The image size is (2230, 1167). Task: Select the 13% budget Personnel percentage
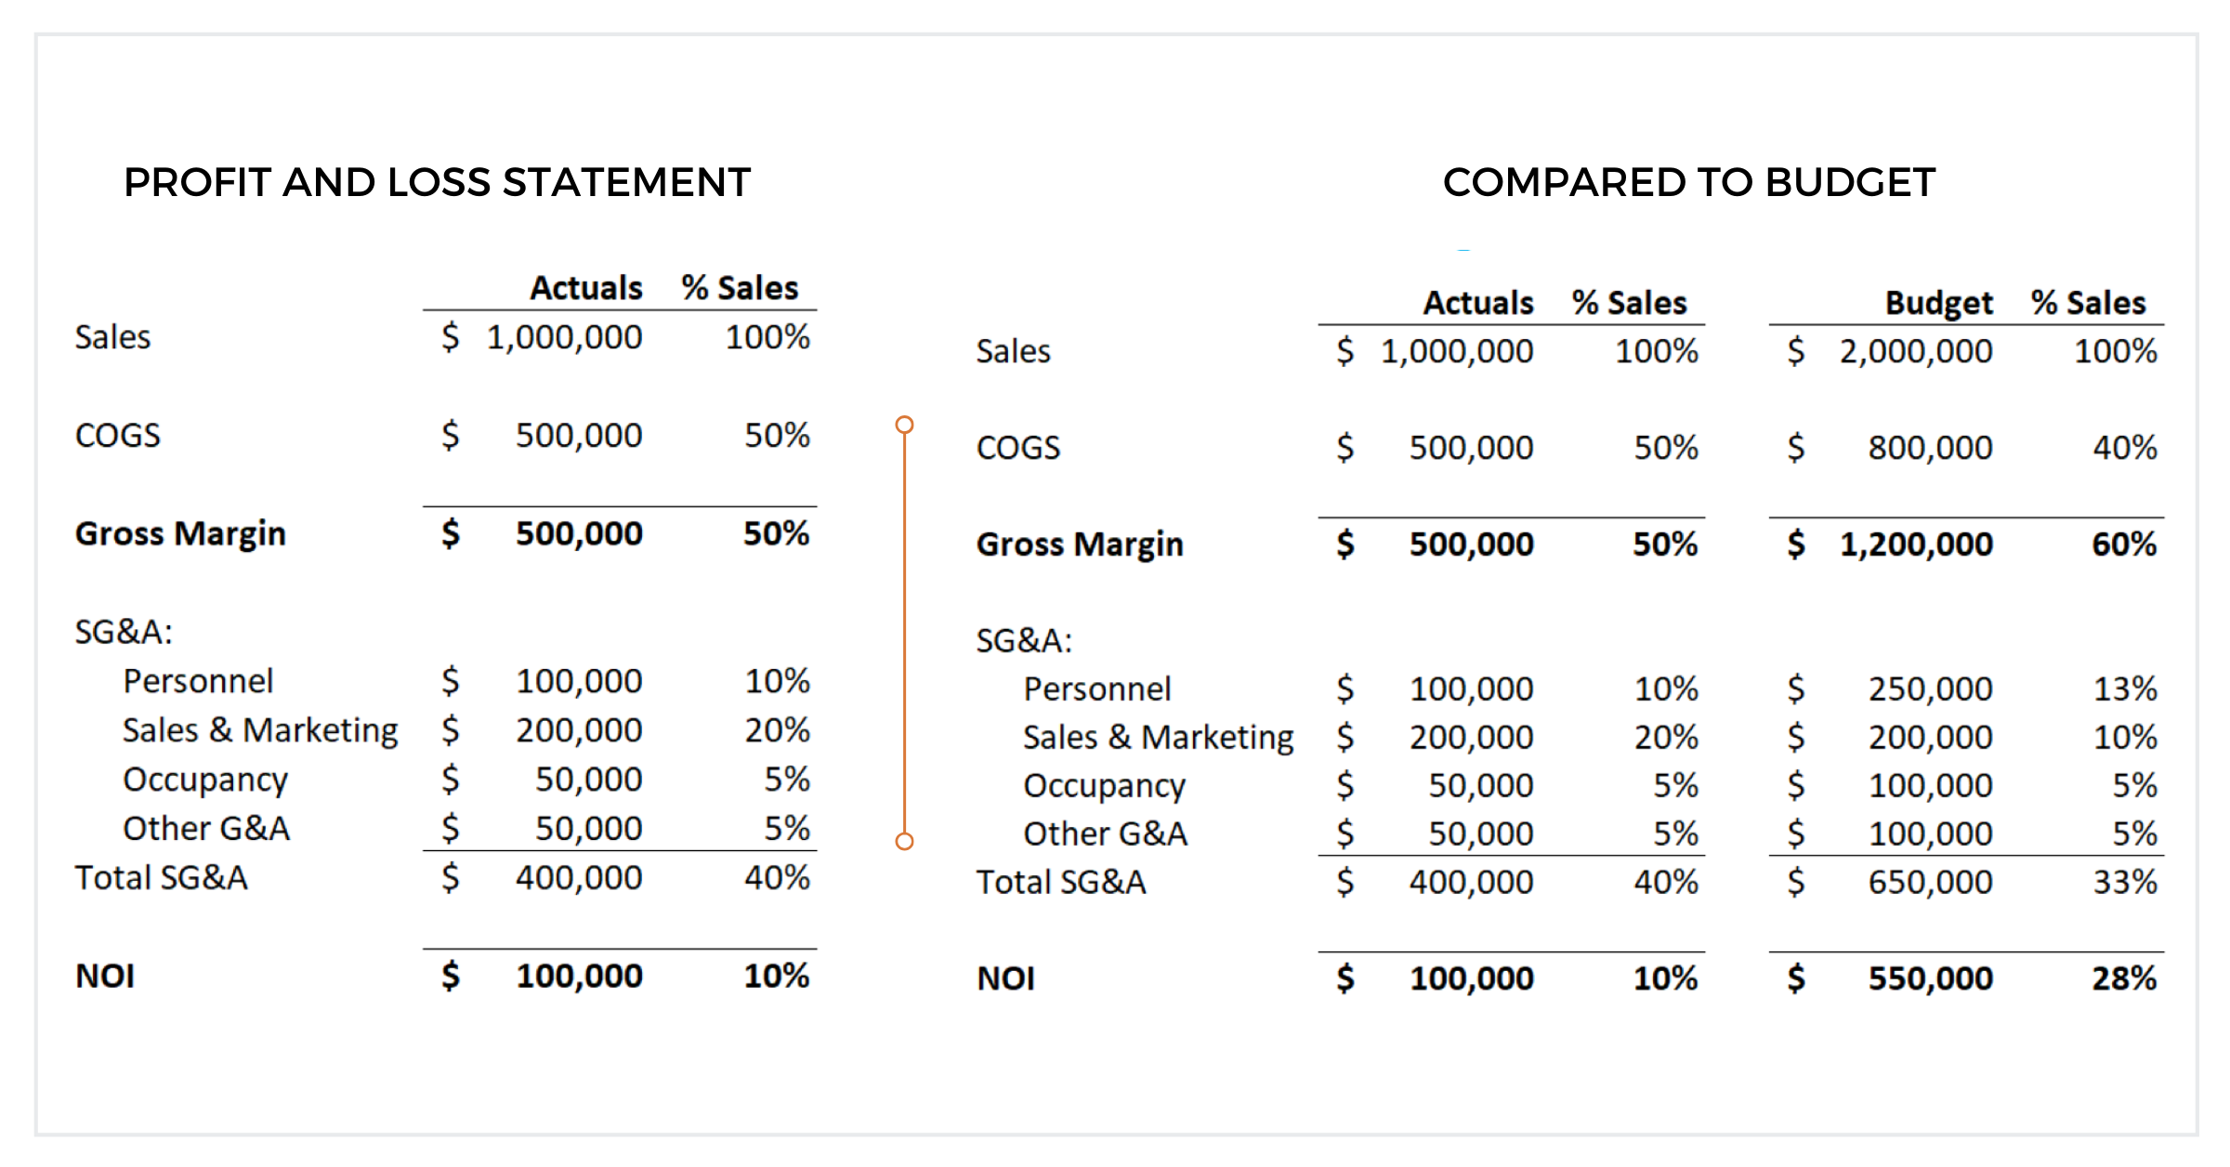point(2124,688)
